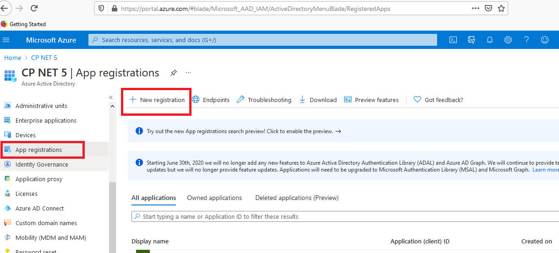Image resolution: width=559 pixels, height=253 pixels.
Task: Open the browser page actions ellipsis
Action: 476,8
